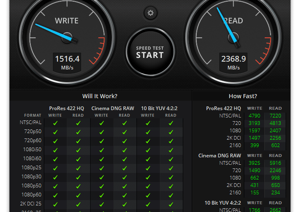Viewport: 300px width, 212px height.
Task: Click the 2K DCI 25 10 Bit YUV write checkmark
Action: [148, 204]
